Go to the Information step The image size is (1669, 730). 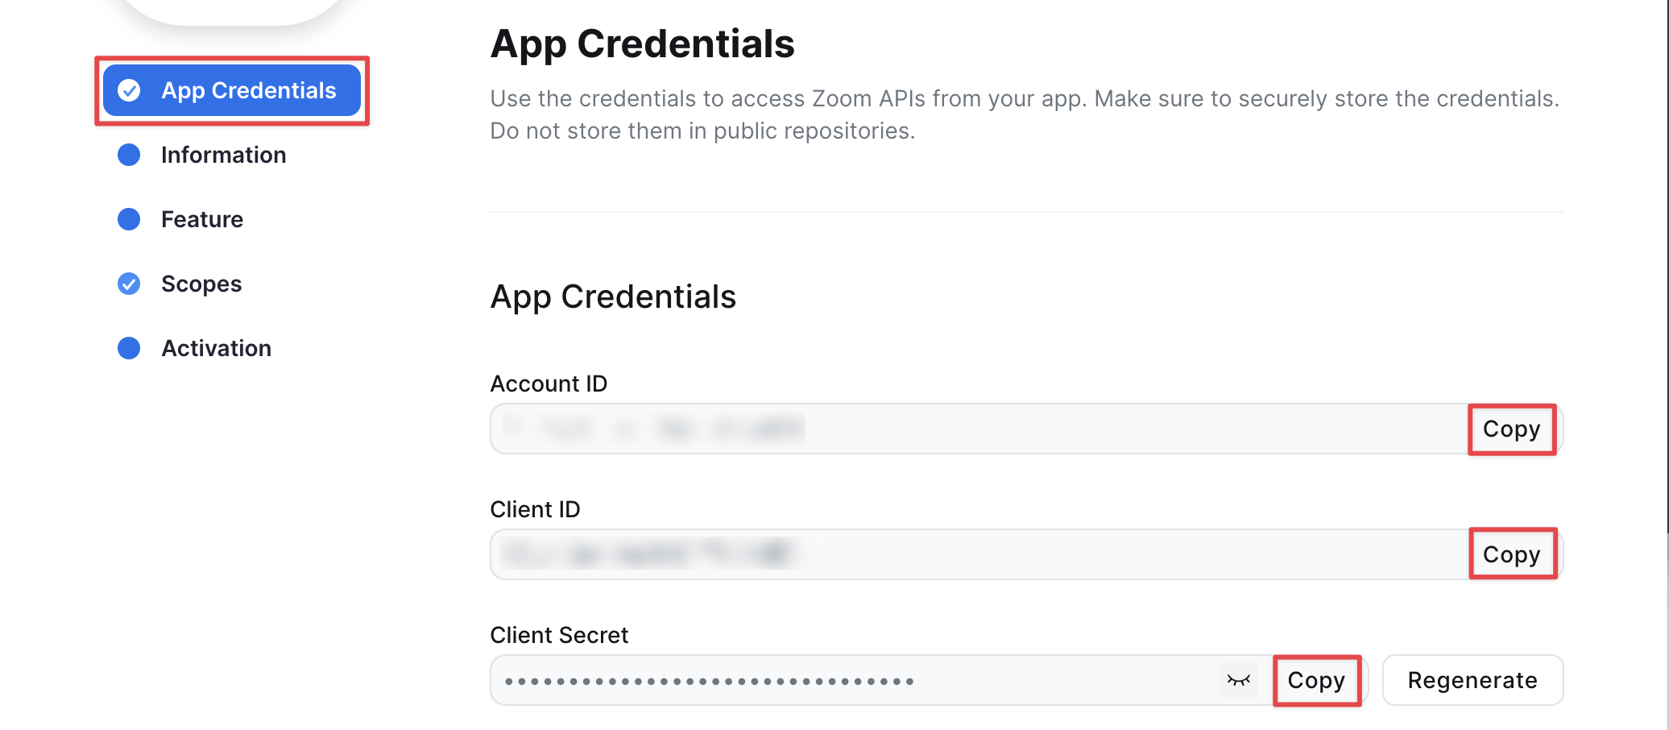click(x=223, y=155)
